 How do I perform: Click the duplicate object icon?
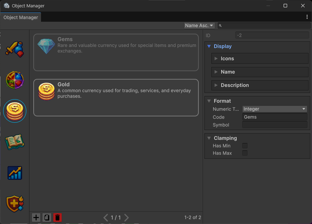tap(47, 218)
